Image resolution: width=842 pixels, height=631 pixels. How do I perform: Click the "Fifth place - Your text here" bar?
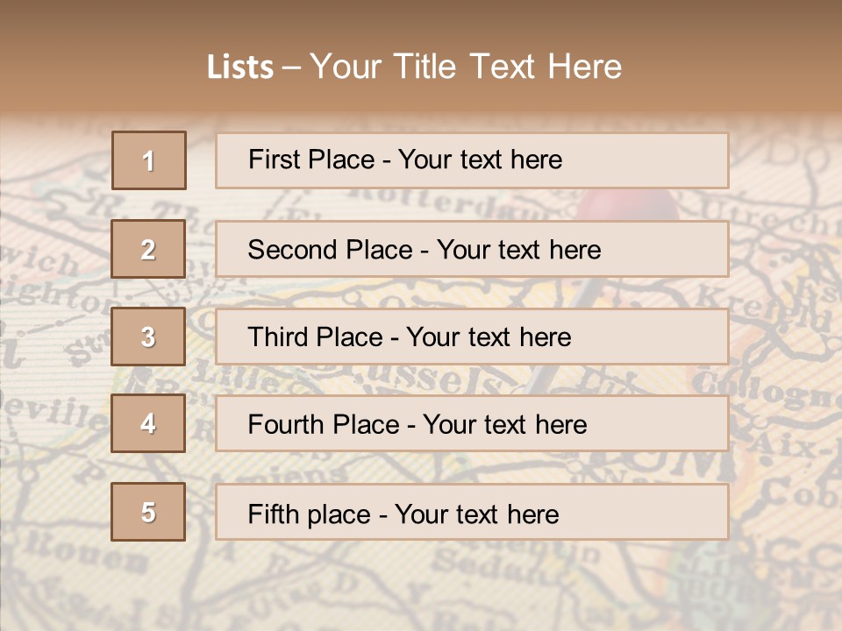coord(472,512)
